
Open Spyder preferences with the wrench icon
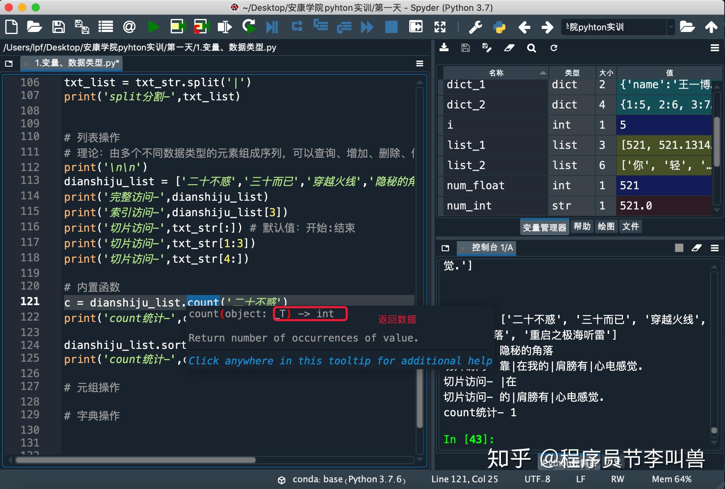476,27
